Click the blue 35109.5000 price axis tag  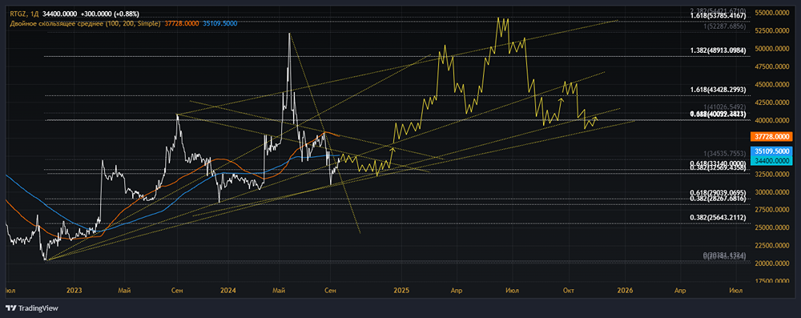tap(771, 152)
